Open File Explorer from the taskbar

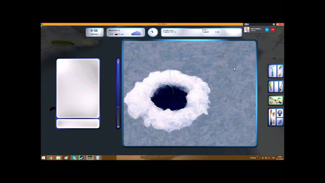tap(58, 158)
